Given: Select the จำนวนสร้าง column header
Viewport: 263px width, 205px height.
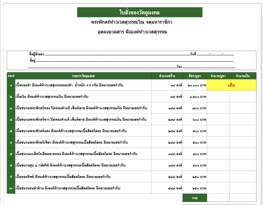Looking at the screenshot, I should 167,76.
